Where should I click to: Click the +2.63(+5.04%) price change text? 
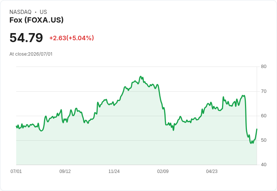pos(72,38)
